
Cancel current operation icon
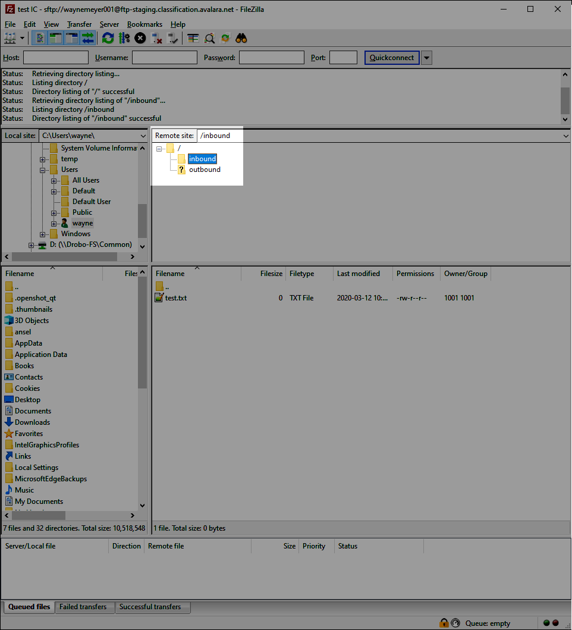click(x=140, y=39)
